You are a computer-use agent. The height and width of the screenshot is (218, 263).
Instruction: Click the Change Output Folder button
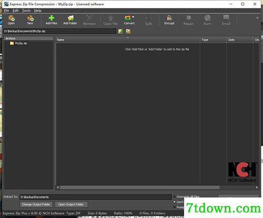coord(36,204)
